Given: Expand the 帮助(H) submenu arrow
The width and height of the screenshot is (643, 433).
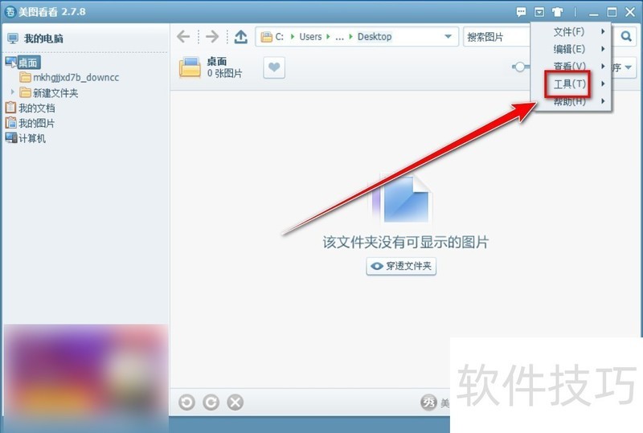Looking at the screenshot, I should 602,101.
